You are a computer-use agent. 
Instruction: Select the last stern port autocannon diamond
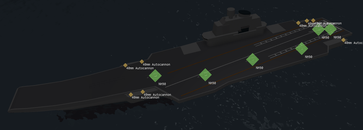click(313, 20)
